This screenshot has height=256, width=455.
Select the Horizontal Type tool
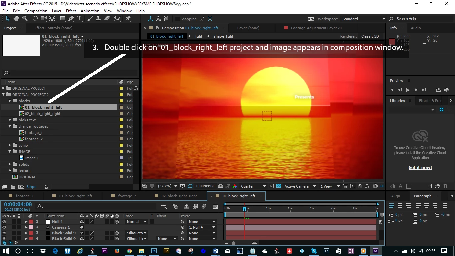[x=79, y=19]
